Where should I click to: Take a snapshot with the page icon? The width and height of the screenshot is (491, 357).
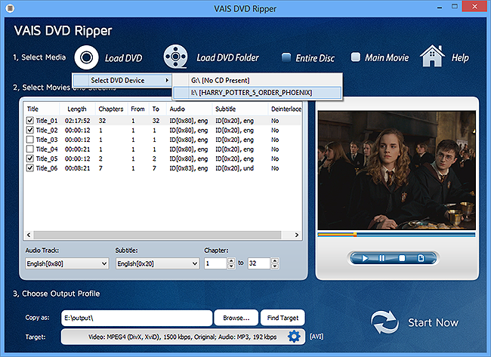click(421, 258)
